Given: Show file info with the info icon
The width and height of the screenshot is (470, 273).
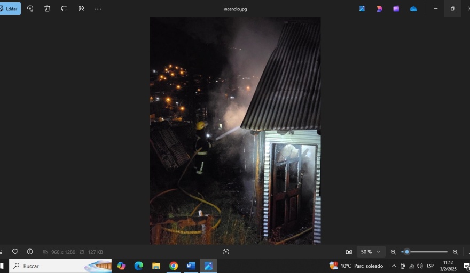Looking at the screenshot, I should [30, 252].
